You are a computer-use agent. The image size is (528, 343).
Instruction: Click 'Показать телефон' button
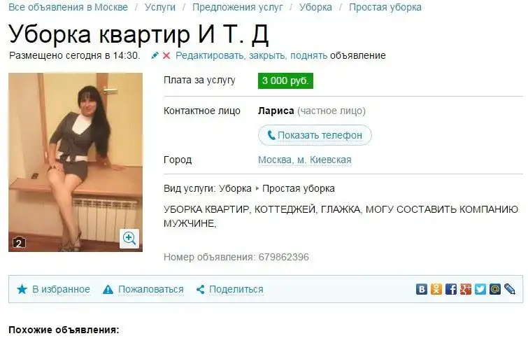(315, 135)
